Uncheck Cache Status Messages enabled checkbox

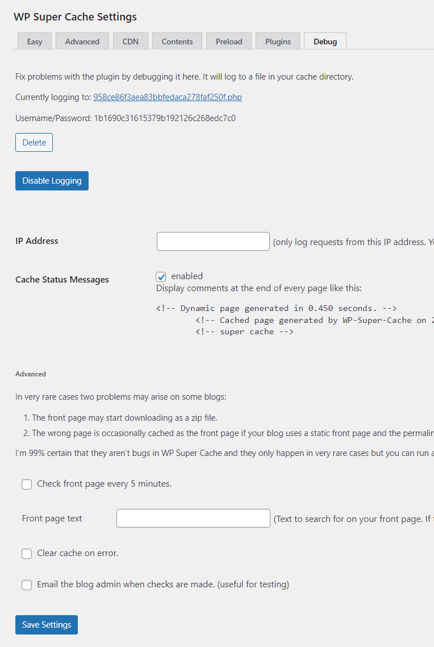pos(161,276)
